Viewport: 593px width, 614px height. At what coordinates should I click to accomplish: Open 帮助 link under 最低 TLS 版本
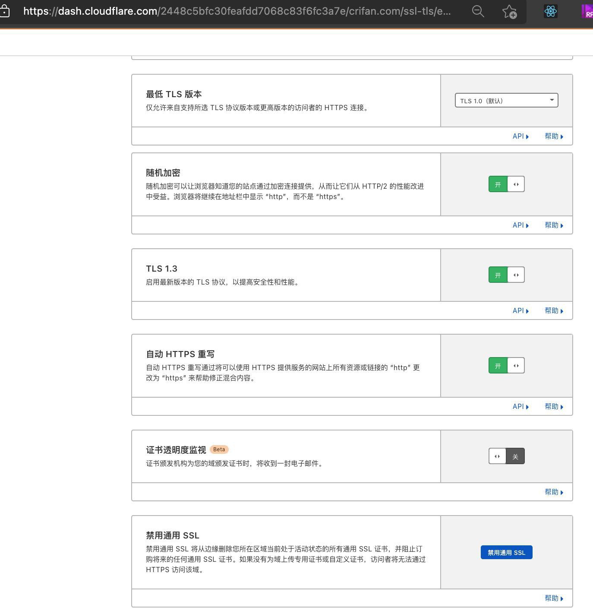554,136
